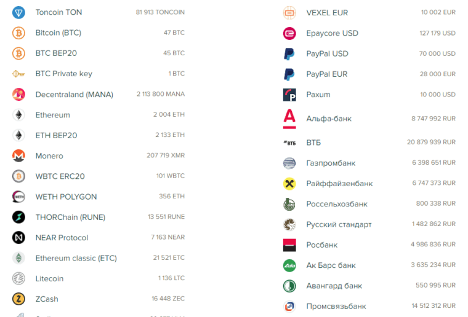Select Litecoin in the list
468x317 pixels.
(49, 279)
